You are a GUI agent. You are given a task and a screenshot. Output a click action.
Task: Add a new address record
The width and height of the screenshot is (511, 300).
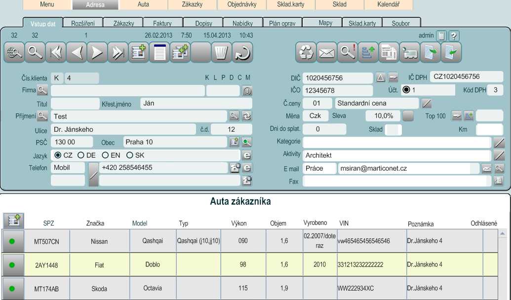[x=139, y=52]
